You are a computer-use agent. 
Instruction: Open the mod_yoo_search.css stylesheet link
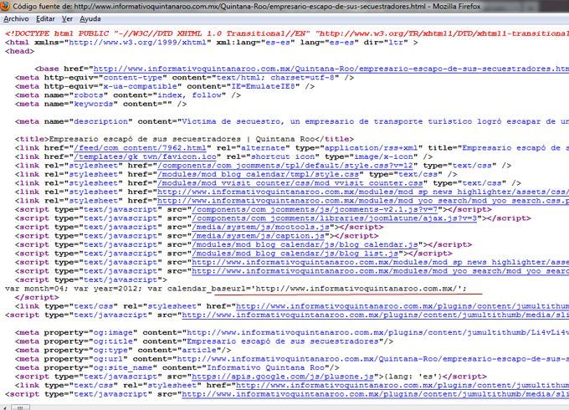[x=363, y=201]
